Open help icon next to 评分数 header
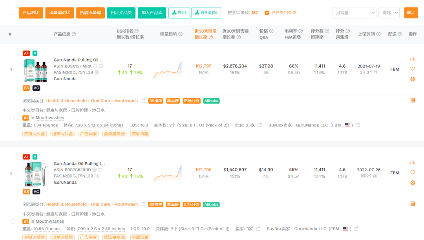This screenshot has width=424, height=240. click(327, 31)
